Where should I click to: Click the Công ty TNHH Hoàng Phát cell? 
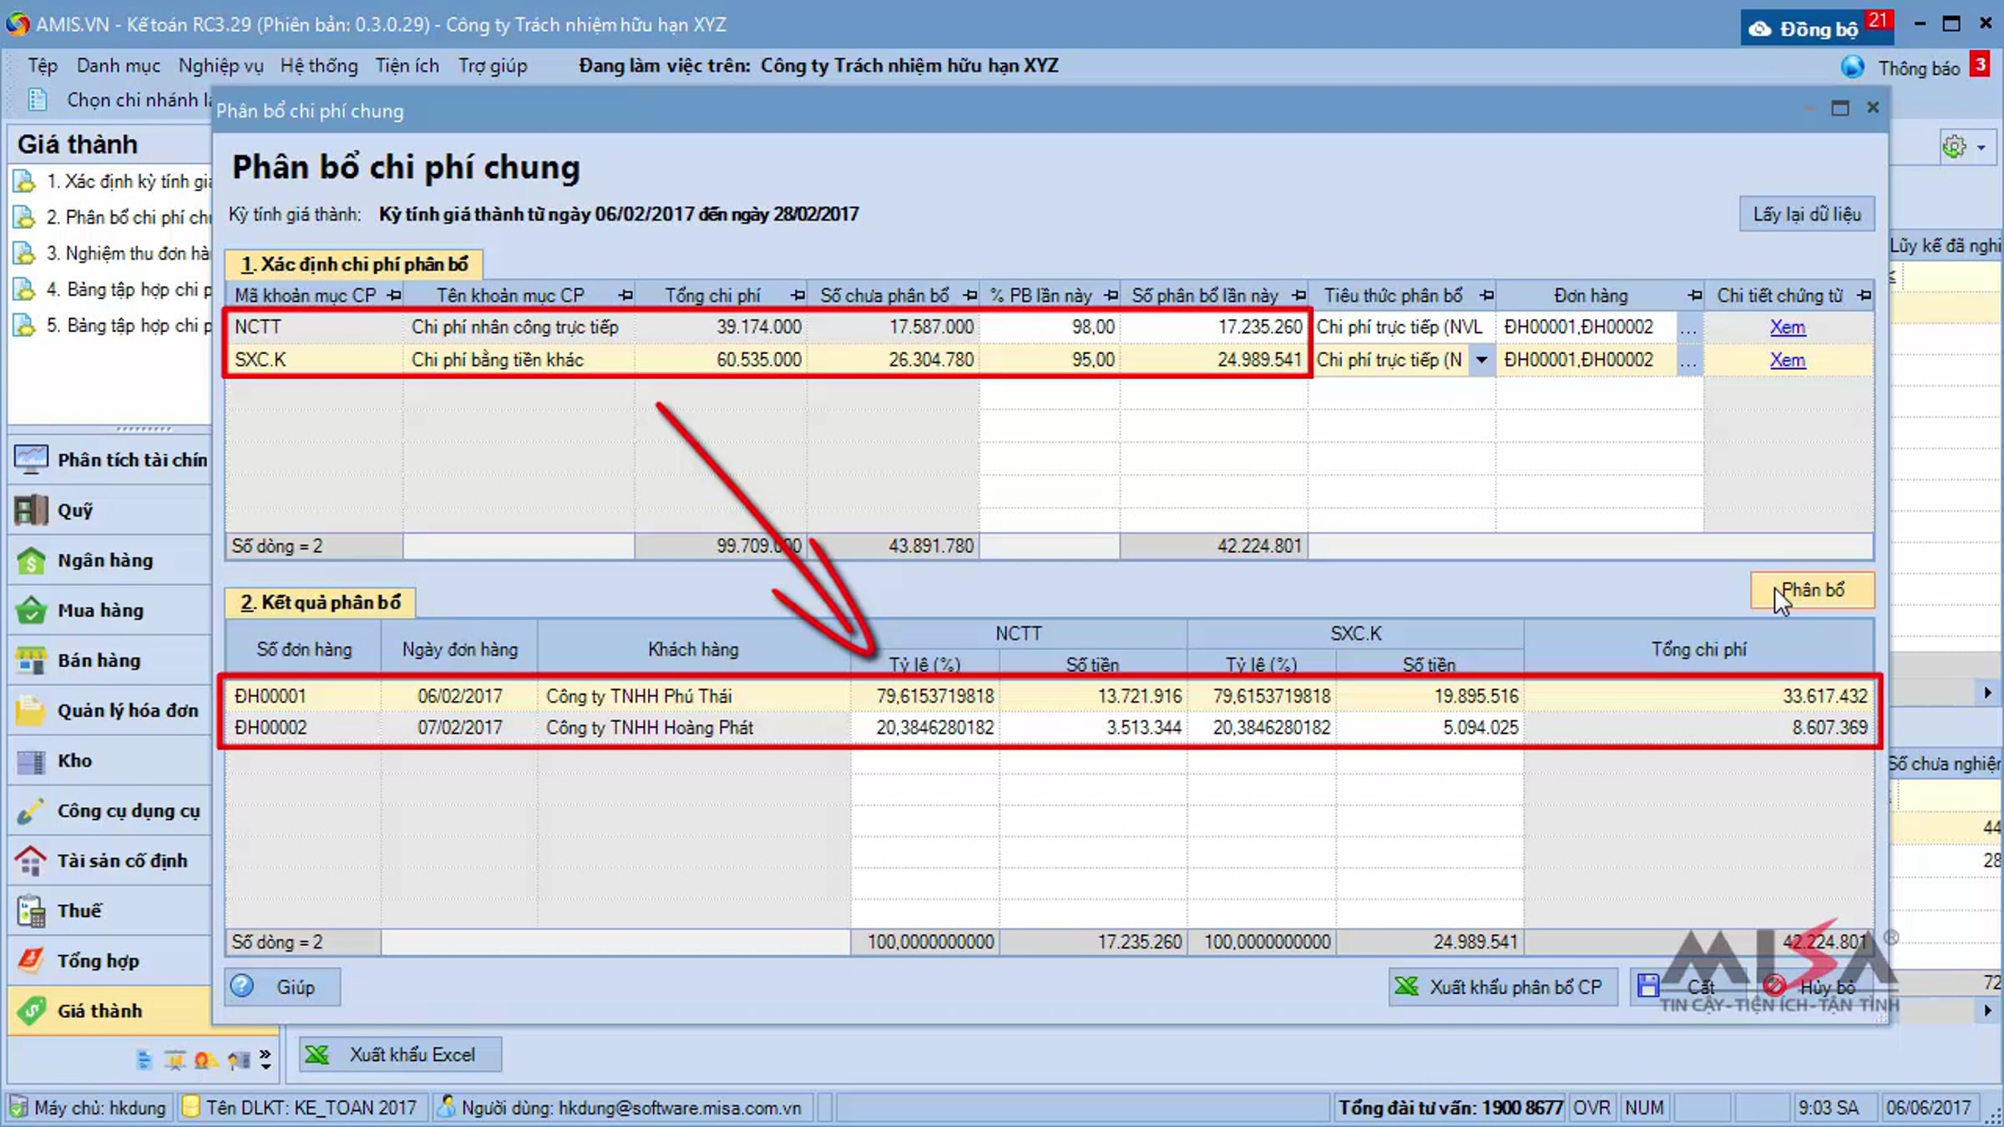pos(695,728)
